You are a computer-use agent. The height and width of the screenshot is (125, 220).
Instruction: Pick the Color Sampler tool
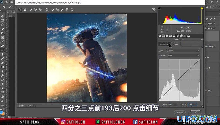click(x=36, y=10)
